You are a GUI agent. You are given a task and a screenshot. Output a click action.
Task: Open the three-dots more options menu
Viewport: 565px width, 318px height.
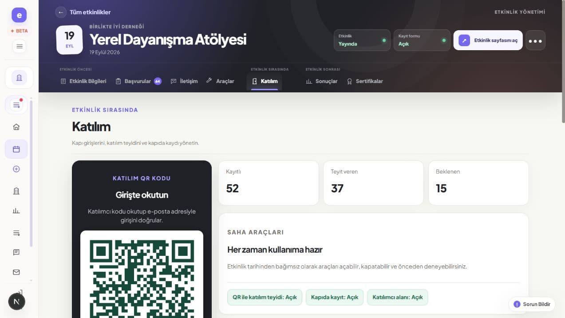point(535,40)
